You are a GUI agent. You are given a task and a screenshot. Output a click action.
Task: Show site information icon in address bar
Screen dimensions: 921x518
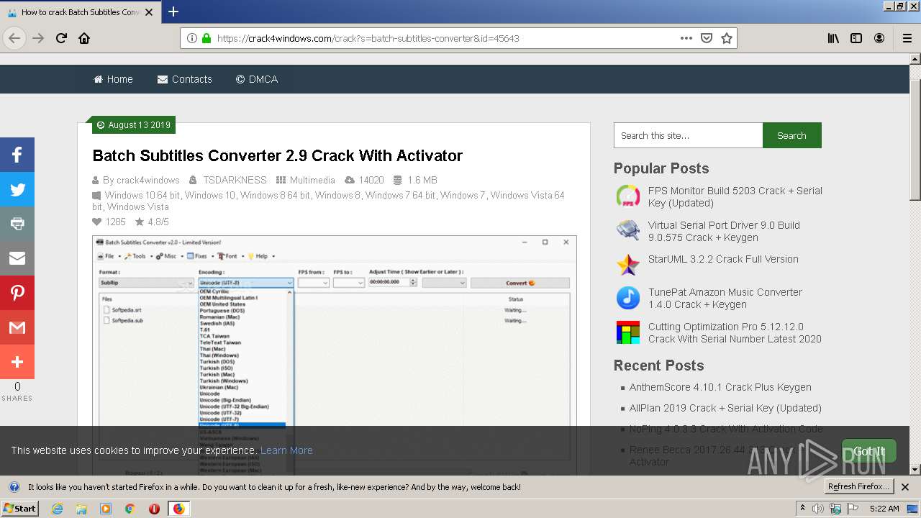coord(192,39)
